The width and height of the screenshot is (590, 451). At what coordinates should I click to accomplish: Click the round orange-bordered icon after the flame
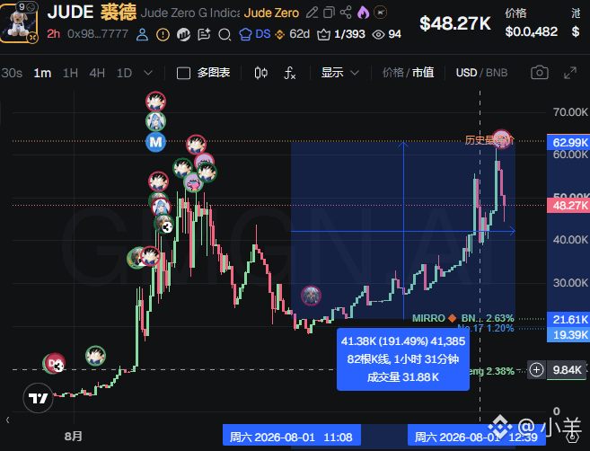pos(380,13)
